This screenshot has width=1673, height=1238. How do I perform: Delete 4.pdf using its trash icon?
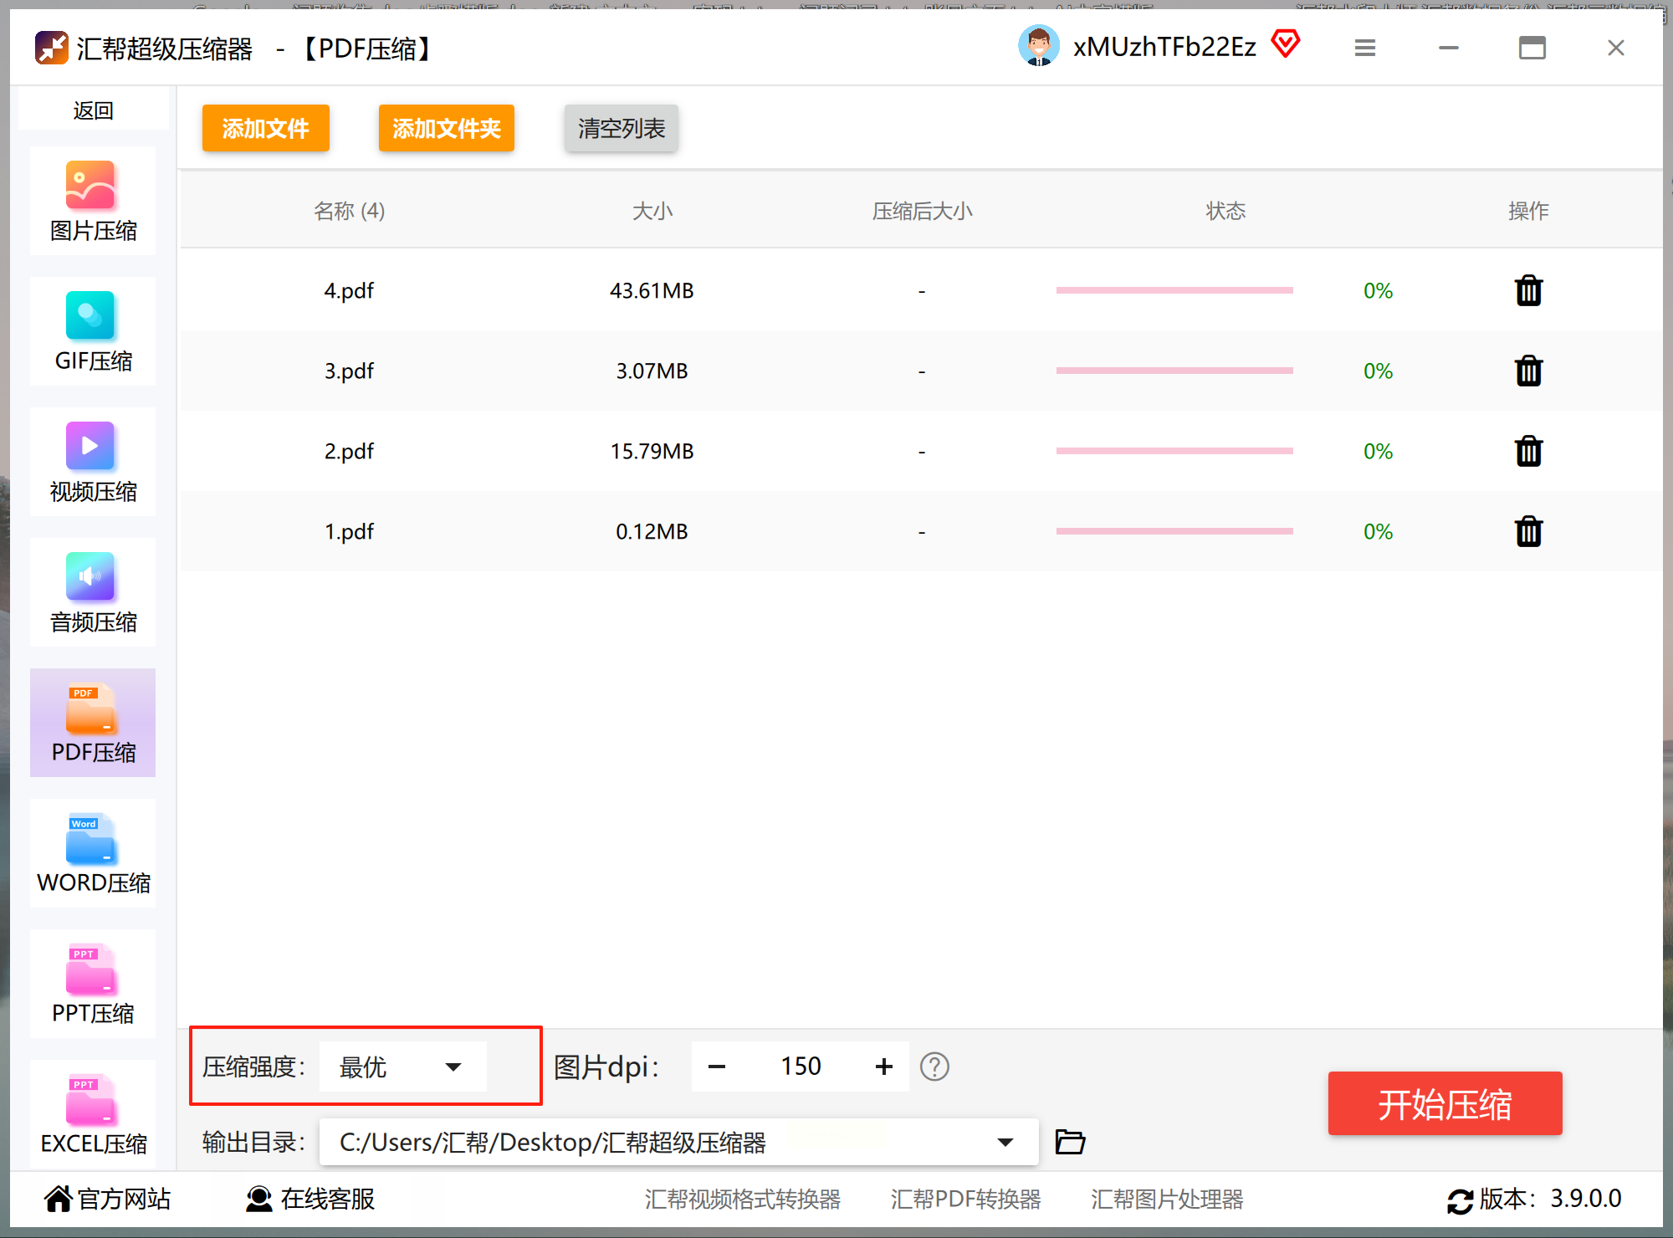pos(1528,291)
